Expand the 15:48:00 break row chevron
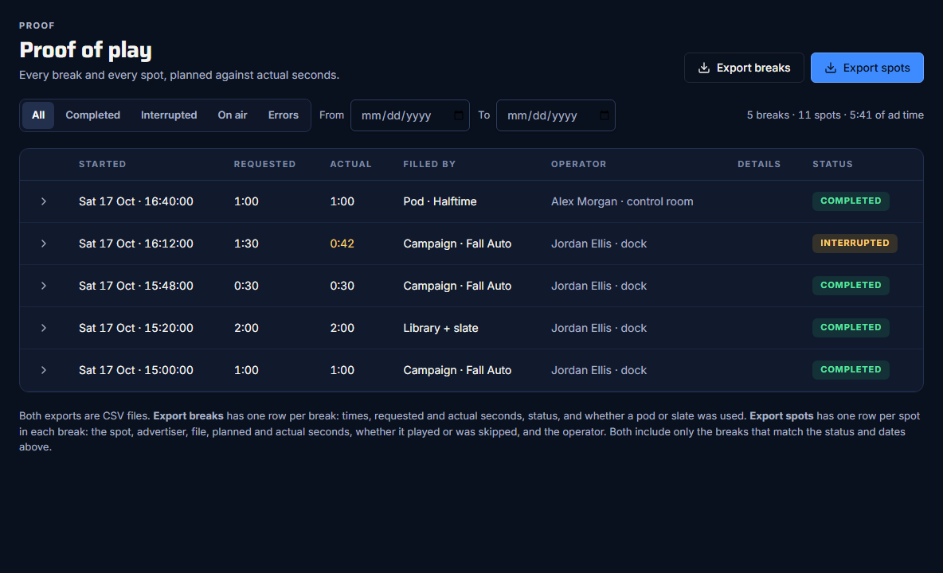943x573 pixels. (x=43, y=286)
